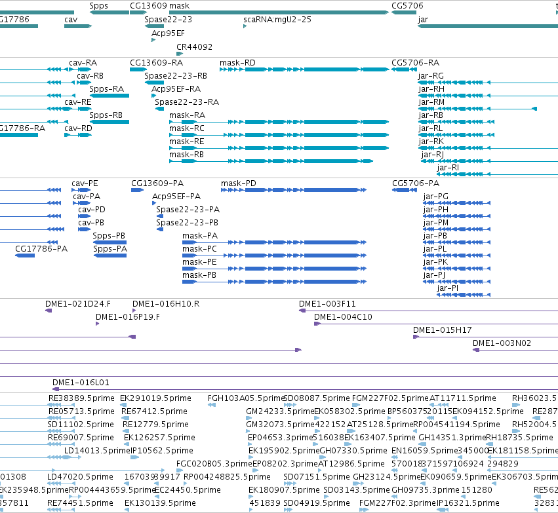The height and width of the screenshot is (513, 558).
Task: Click the LD14013.5prime EST label
Action: pos(97,451)
